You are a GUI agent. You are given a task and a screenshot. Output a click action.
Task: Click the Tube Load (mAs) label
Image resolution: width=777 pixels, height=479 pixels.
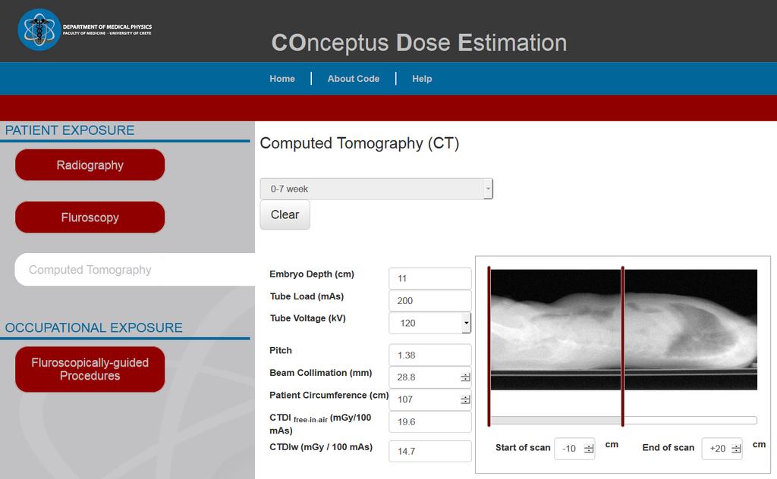[x=307, y=296]
